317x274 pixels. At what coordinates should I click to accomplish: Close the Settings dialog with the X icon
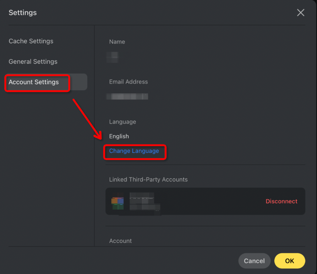coord(300,13)
